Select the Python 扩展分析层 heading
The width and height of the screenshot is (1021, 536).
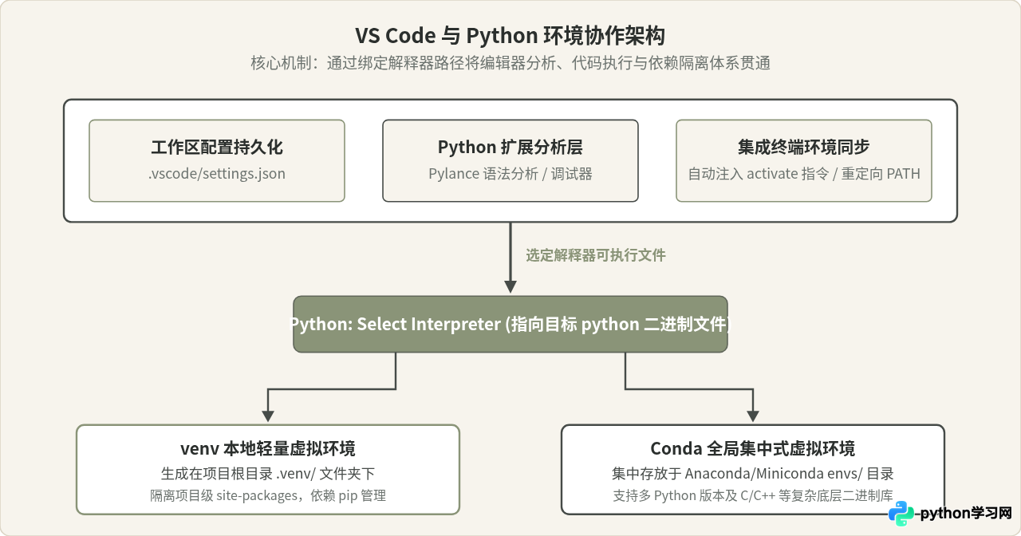(510, 148)
